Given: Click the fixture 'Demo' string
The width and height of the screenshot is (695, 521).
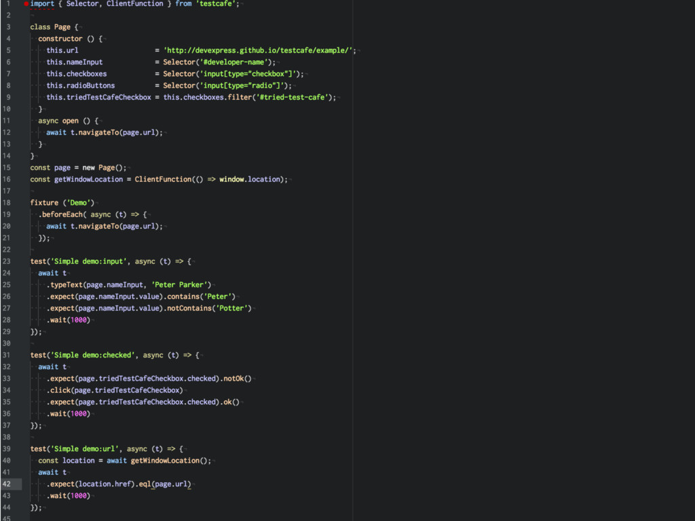Looking at the screenshot, I should point(80,203).
